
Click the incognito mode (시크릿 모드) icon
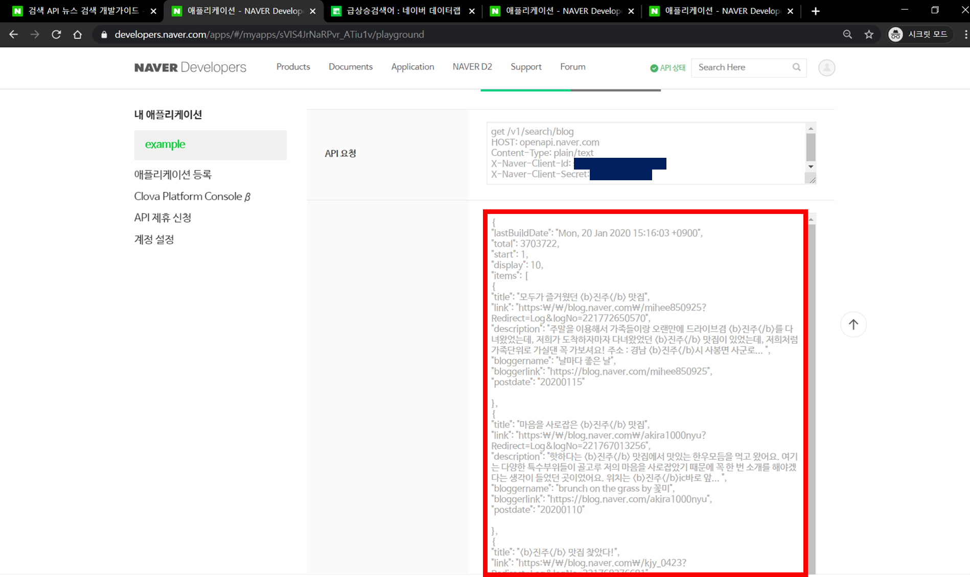click(x=895, y=34)
